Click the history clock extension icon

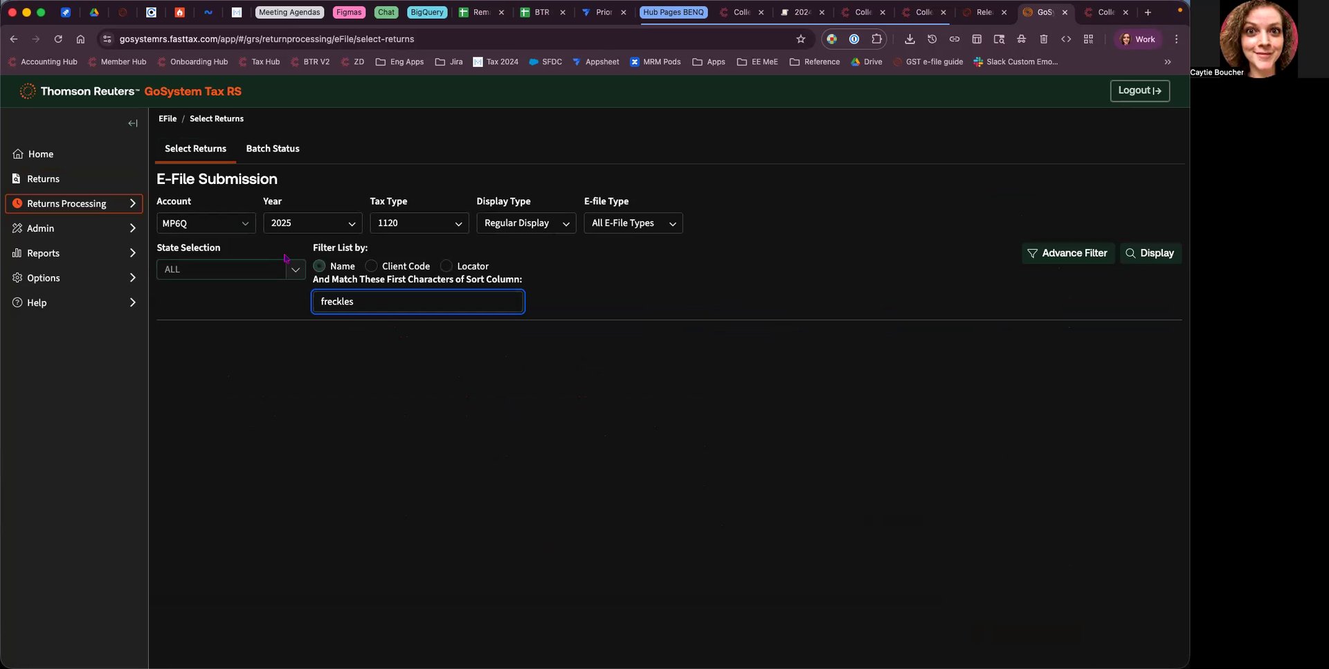pyautogui.click(x=932, y=39)
